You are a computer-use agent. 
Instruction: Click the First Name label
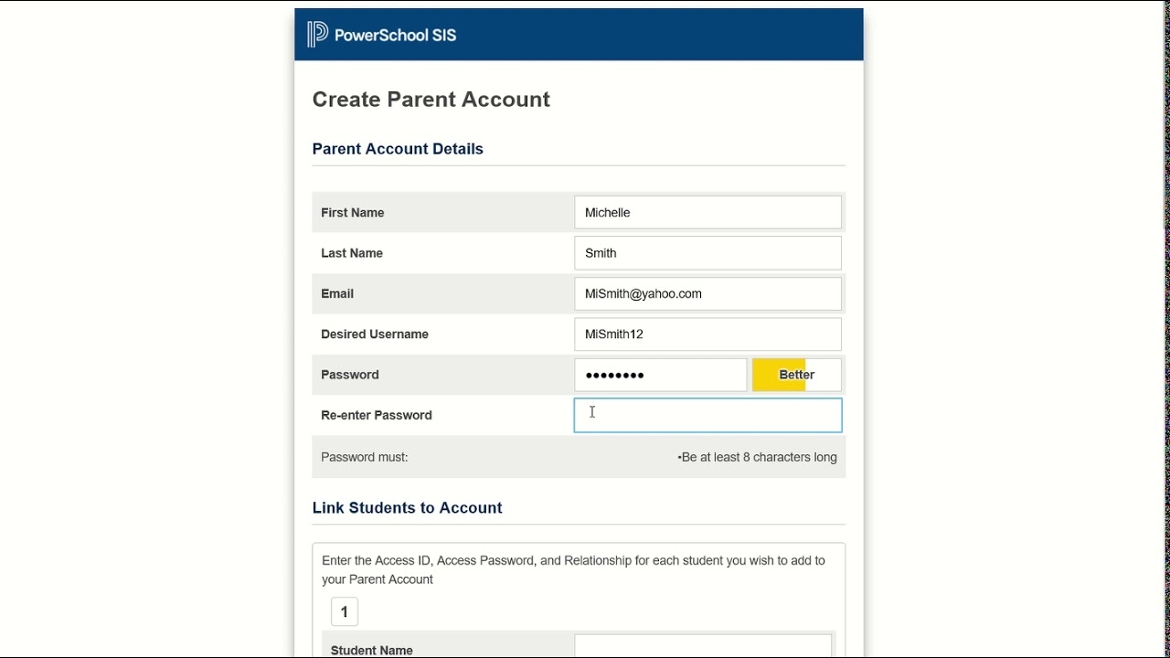[353, 213]
